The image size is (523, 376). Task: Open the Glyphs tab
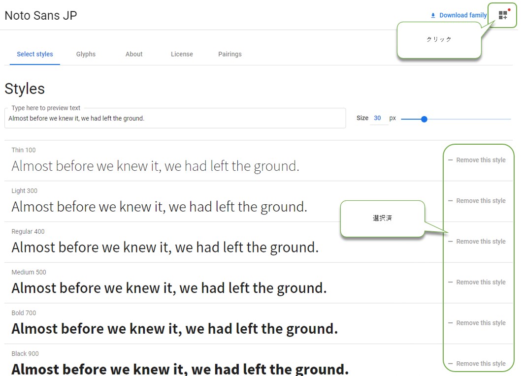86,54
